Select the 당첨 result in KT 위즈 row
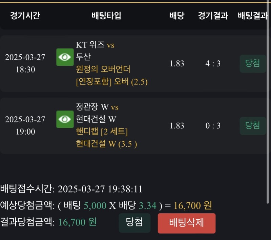Viewport: 271px width, 240px height. [x=253, y=63]
